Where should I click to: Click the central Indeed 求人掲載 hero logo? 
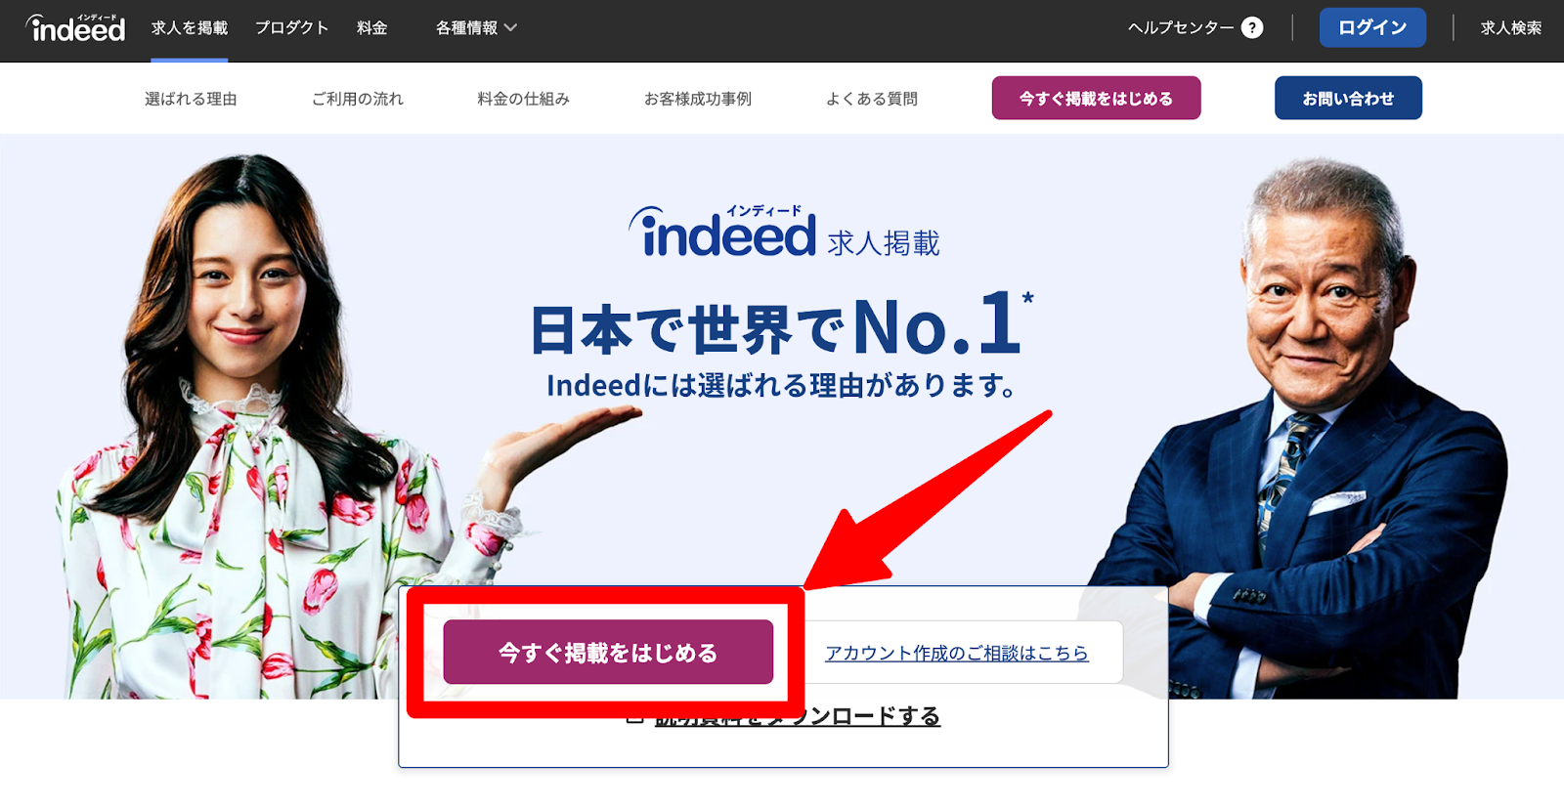click(x=784, y=233)
